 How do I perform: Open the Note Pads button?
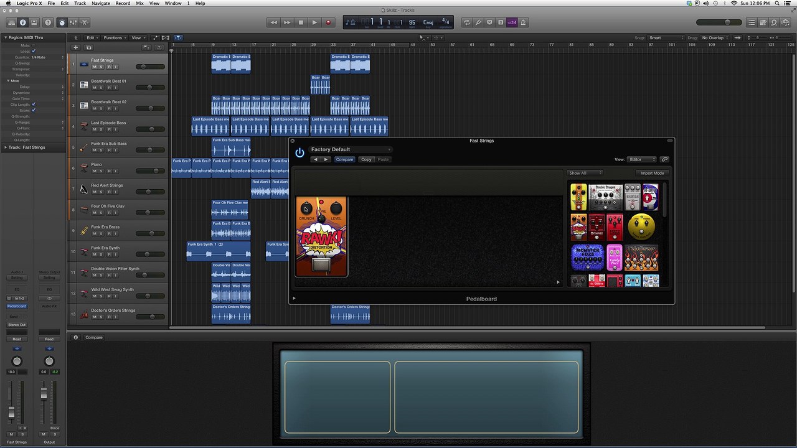pyautogui.click(x=763, y=22)
